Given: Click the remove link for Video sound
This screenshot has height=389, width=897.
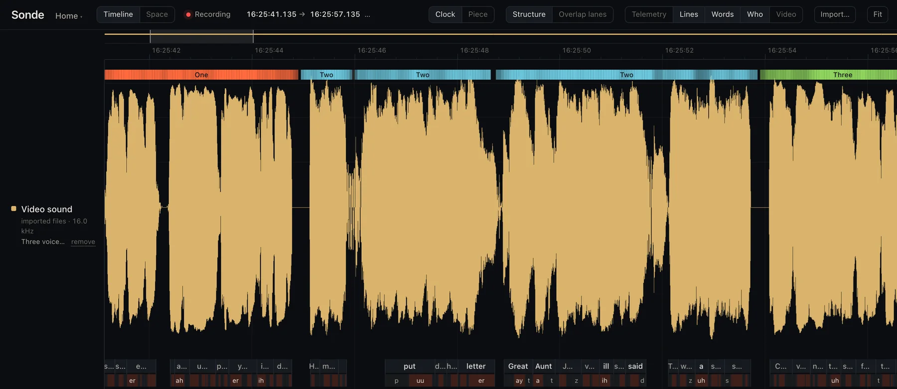Looking at the screenshot, I should pos(83,242).
